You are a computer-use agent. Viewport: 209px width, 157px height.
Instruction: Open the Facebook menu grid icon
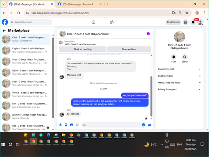point(186,22)
